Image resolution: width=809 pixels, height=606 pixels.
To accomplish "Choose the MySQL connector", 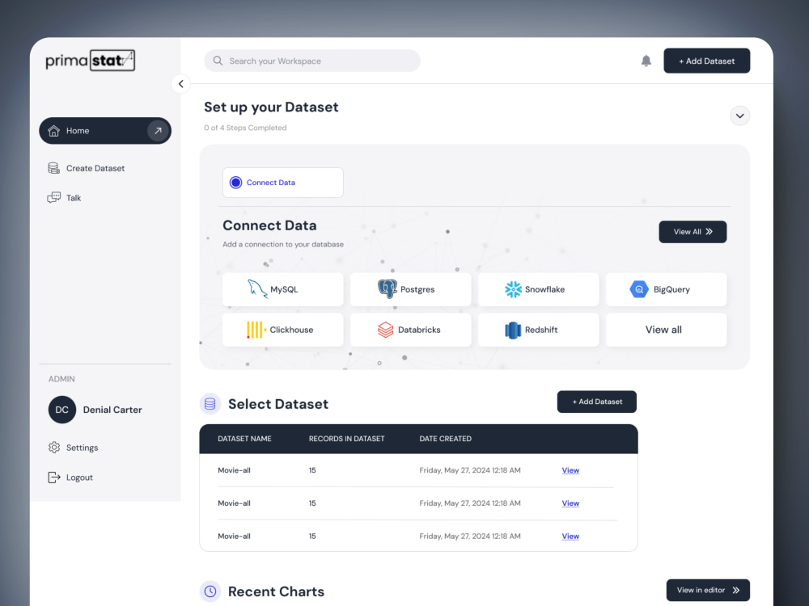I will point(282,289).
